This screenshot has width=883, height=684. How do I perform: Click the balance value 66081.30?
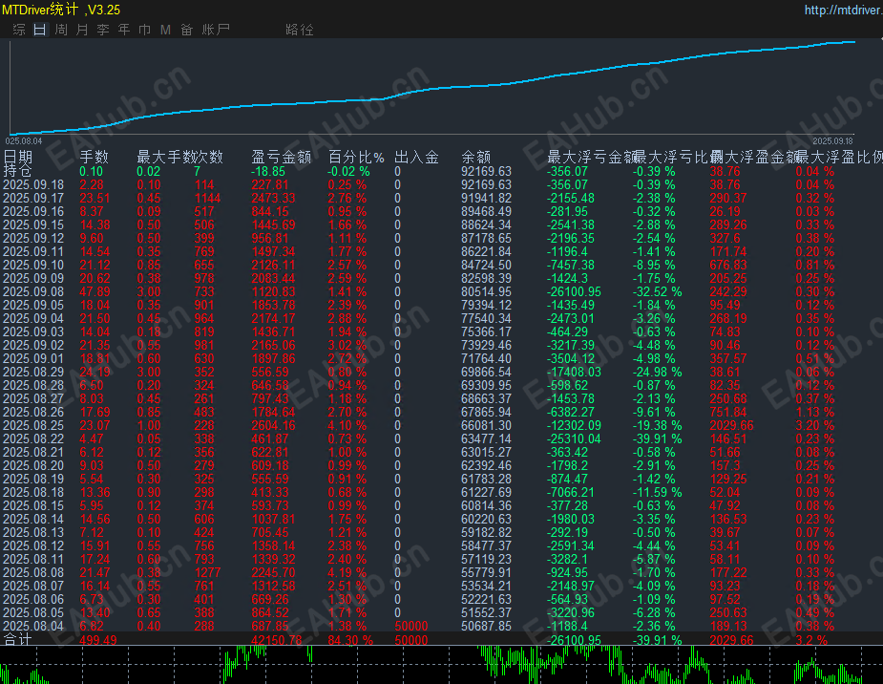pos(487,426)
